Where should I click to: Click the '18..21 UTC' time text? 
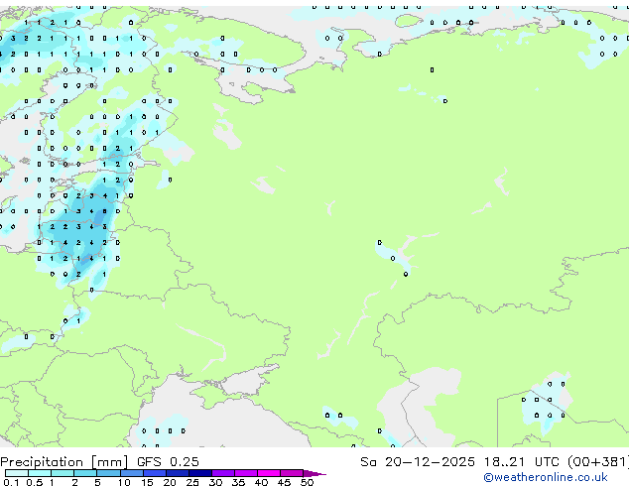pyautogui.click(x=522, y=462)
